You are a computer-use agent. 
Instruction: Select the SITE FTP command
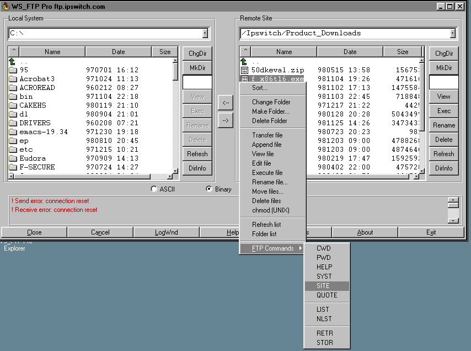tap(327, 286)
